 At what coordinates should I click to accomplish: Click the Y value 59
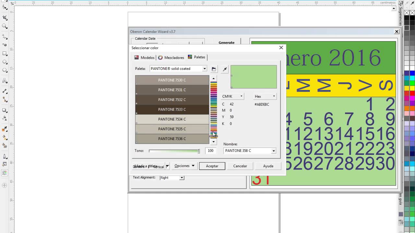tap(231, 117)
